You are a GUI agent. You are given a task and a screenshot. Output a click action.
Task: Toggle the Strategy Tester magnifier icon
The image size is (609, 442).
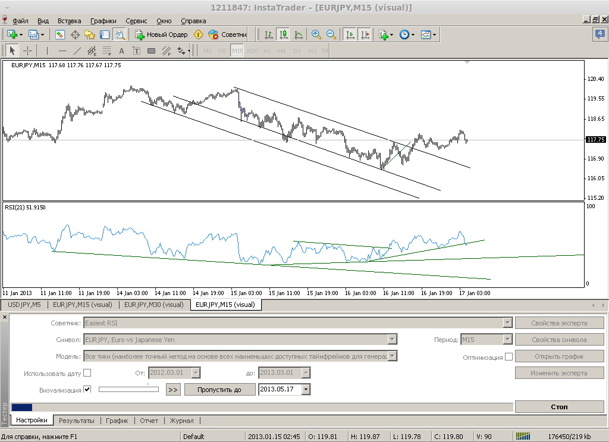click(119, 35)
